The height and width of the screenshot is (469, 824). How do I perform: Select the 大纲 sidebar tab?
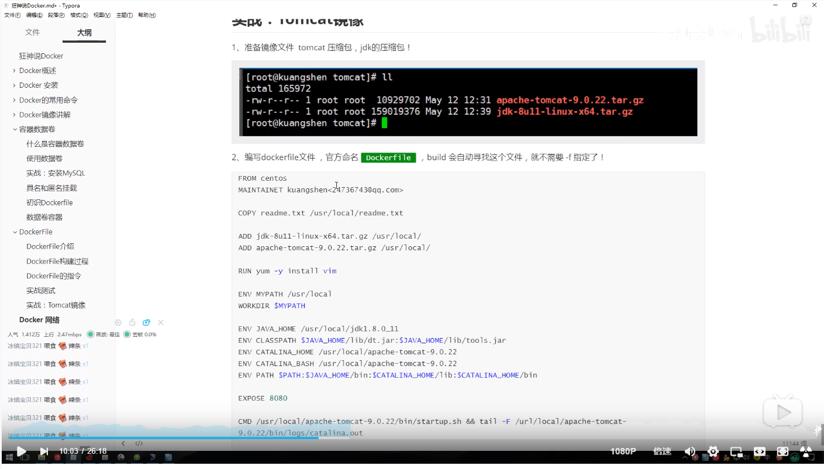(84, 33)
